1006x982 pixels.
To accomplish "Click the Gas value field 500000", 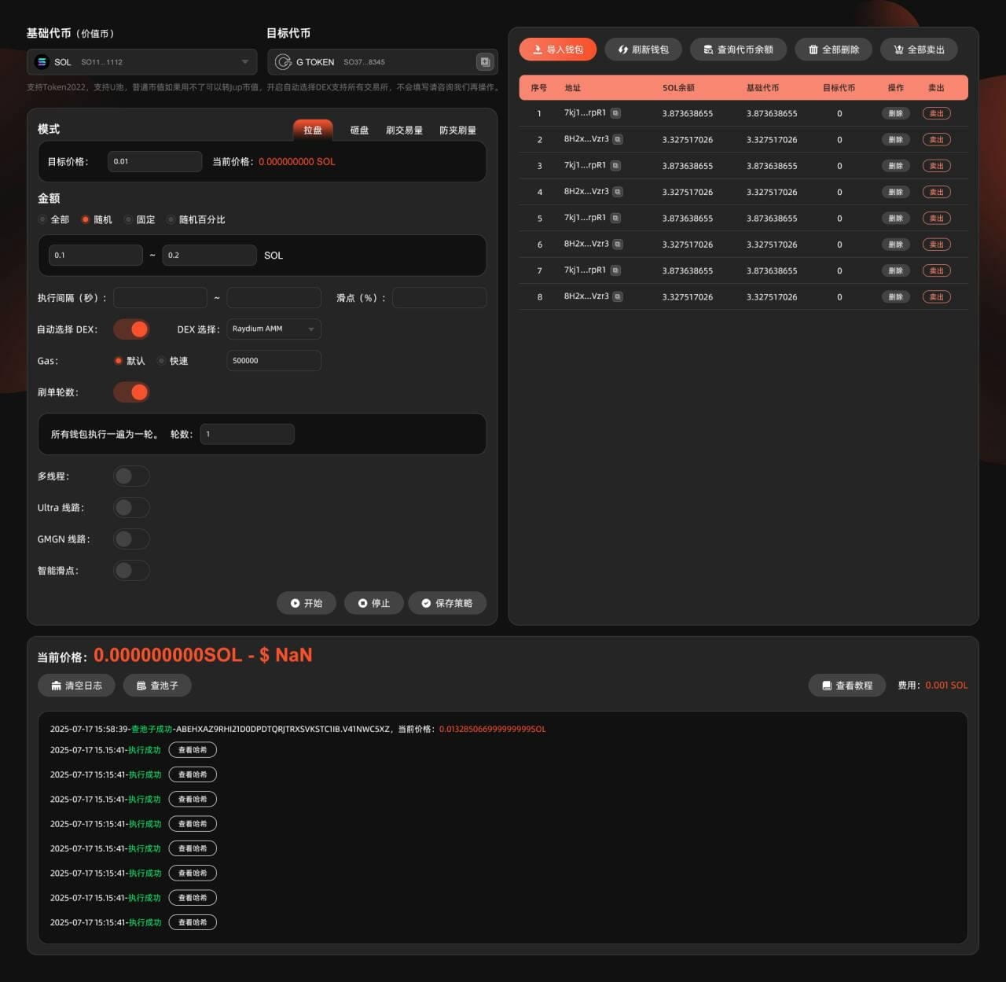I will click(274, 361).
